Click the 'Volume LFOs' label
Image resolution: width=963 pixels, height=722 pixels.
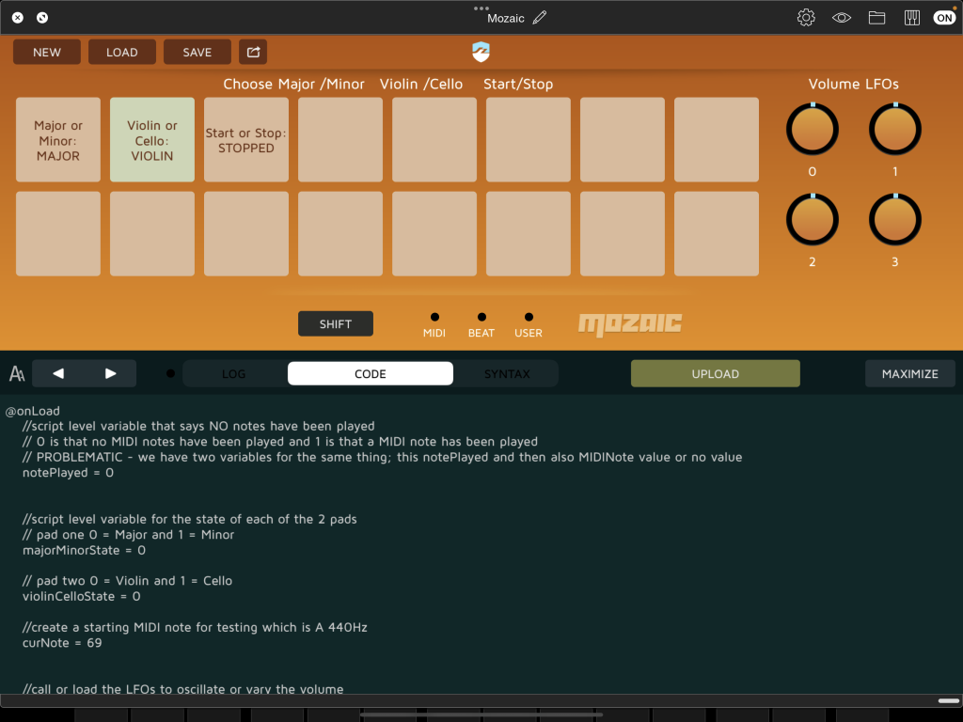[853, 84]
